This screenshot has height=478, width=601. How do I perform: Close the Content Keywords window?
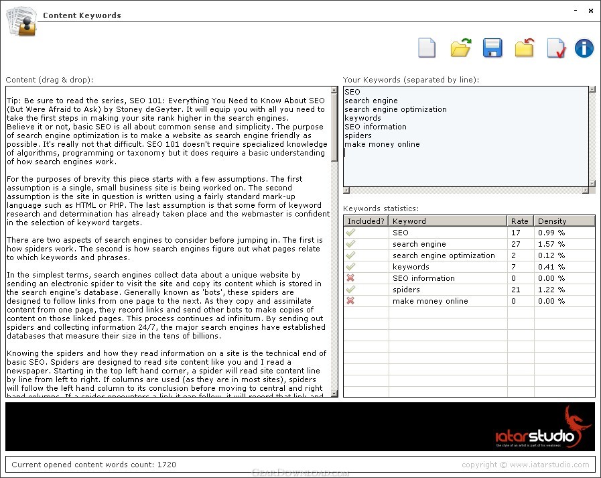[x=591, y=11]
